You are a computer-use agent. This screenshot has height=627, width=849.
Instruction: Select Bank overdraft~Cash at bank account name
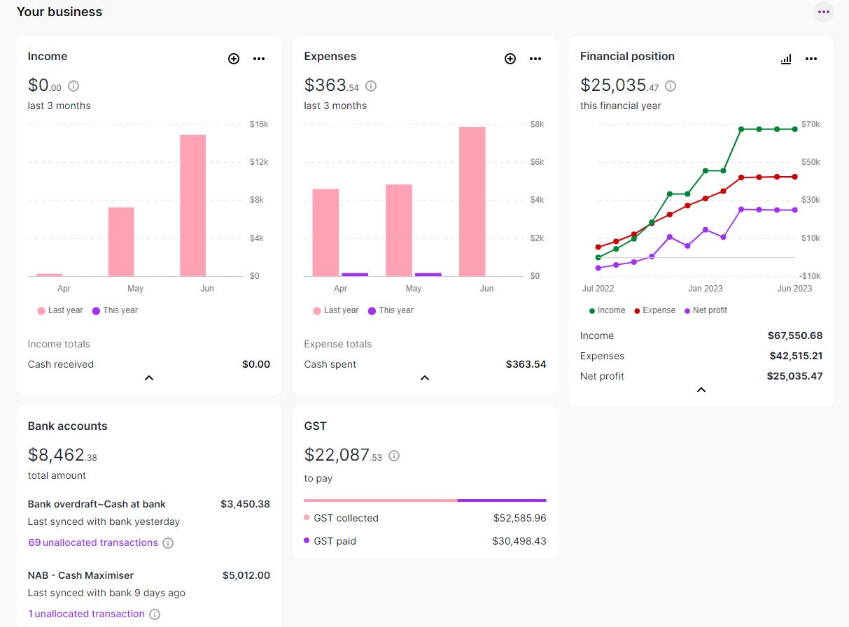point(97,504)
